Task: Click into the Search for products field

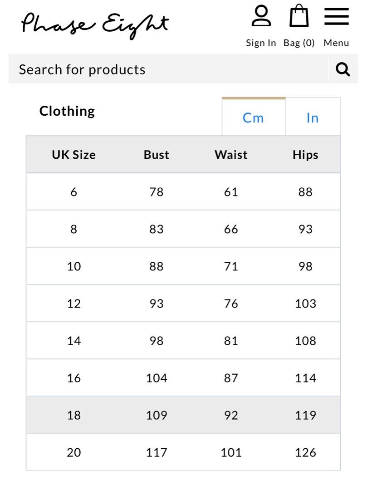Action: 169,69
